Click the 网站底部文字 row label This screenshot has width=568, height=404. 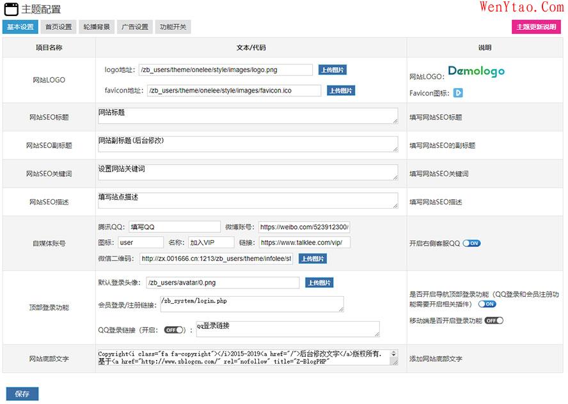pos(49,359)
